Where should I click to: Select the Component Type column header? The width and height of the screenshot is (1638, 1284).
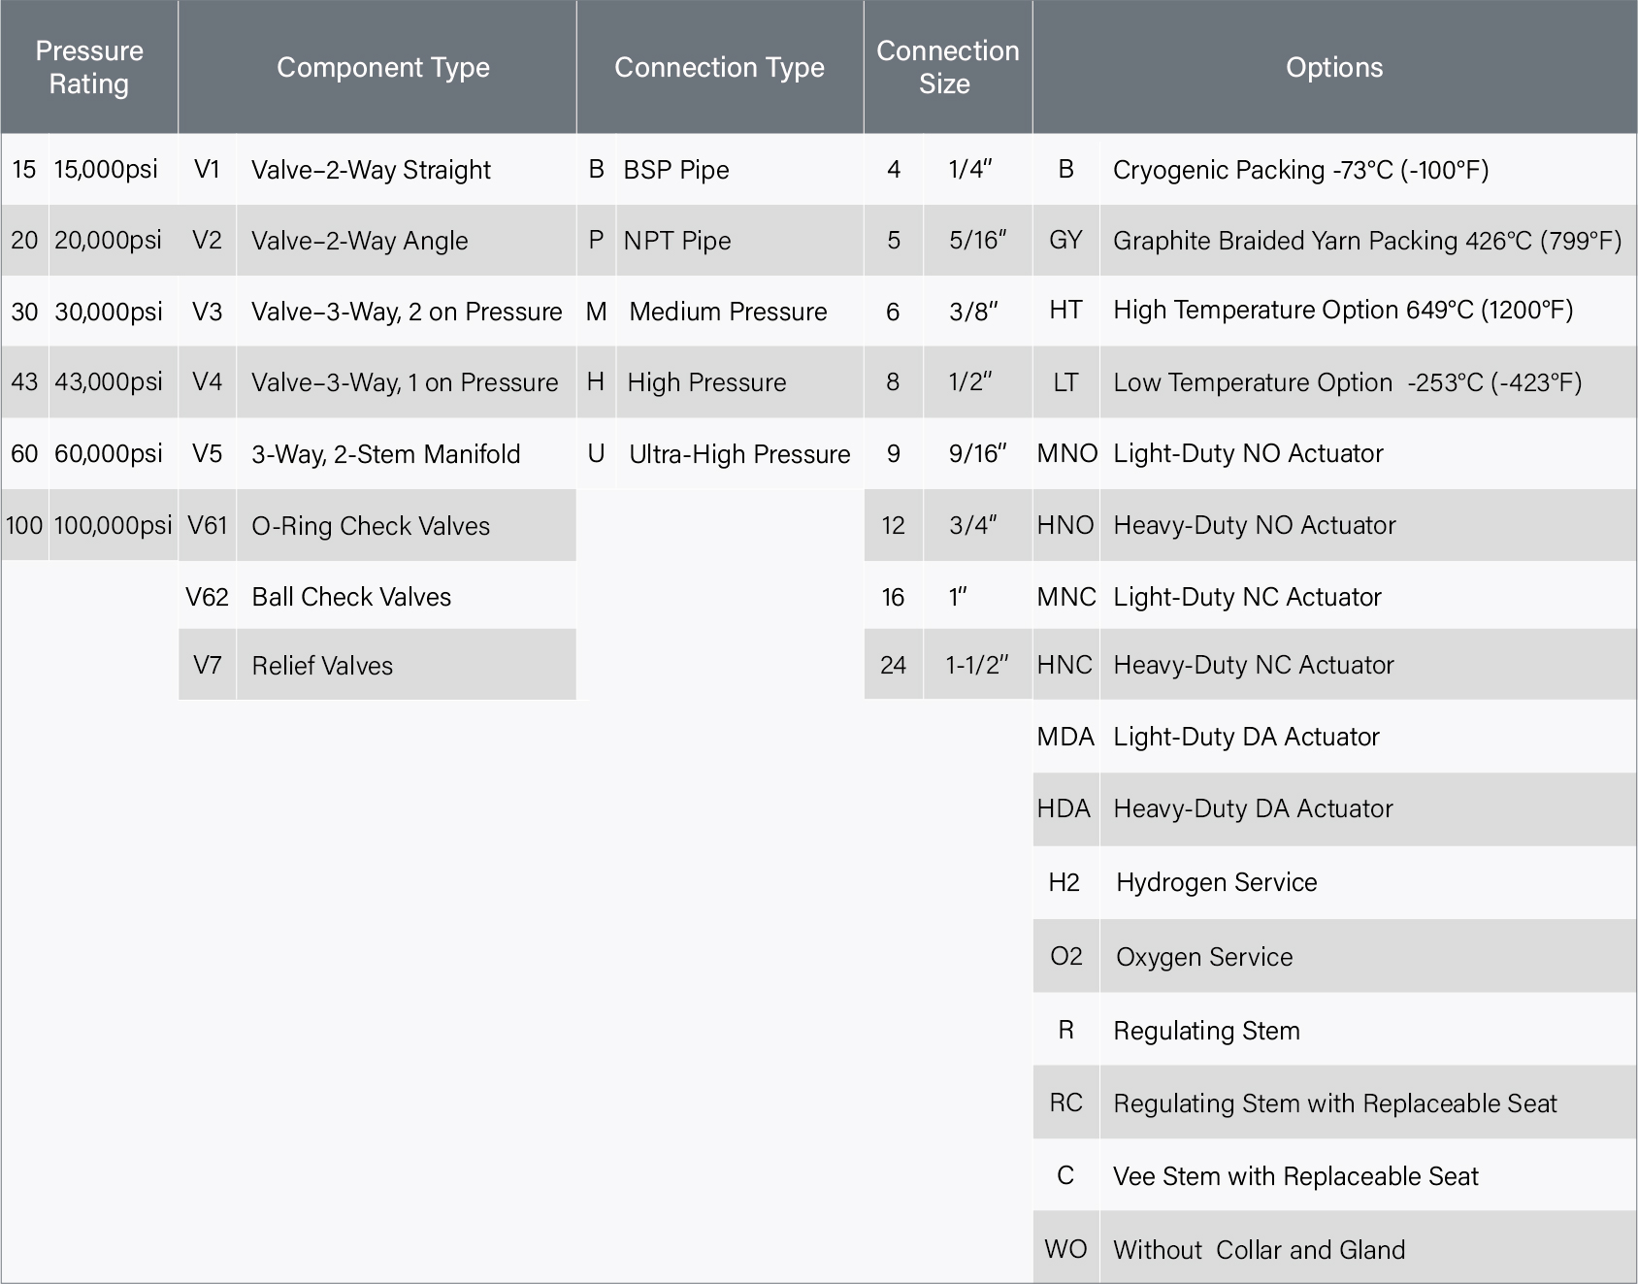tap(382, 67)
